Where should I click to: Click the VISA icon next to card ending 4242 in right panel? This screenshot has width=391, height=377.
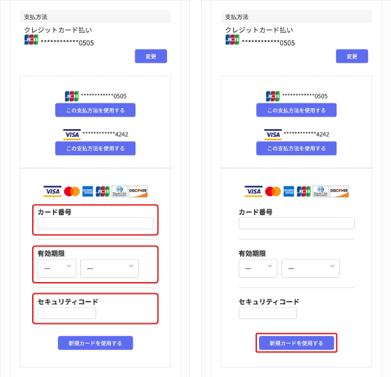(273, 135)
